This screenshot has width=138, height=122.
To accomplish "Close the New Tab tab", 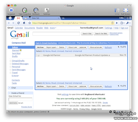I will coord(59,18).
